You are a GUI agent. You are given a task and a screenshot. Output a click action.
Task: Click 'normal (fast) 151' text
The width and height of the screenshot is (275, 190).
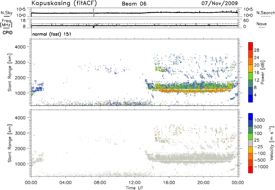tap(52, 34)
